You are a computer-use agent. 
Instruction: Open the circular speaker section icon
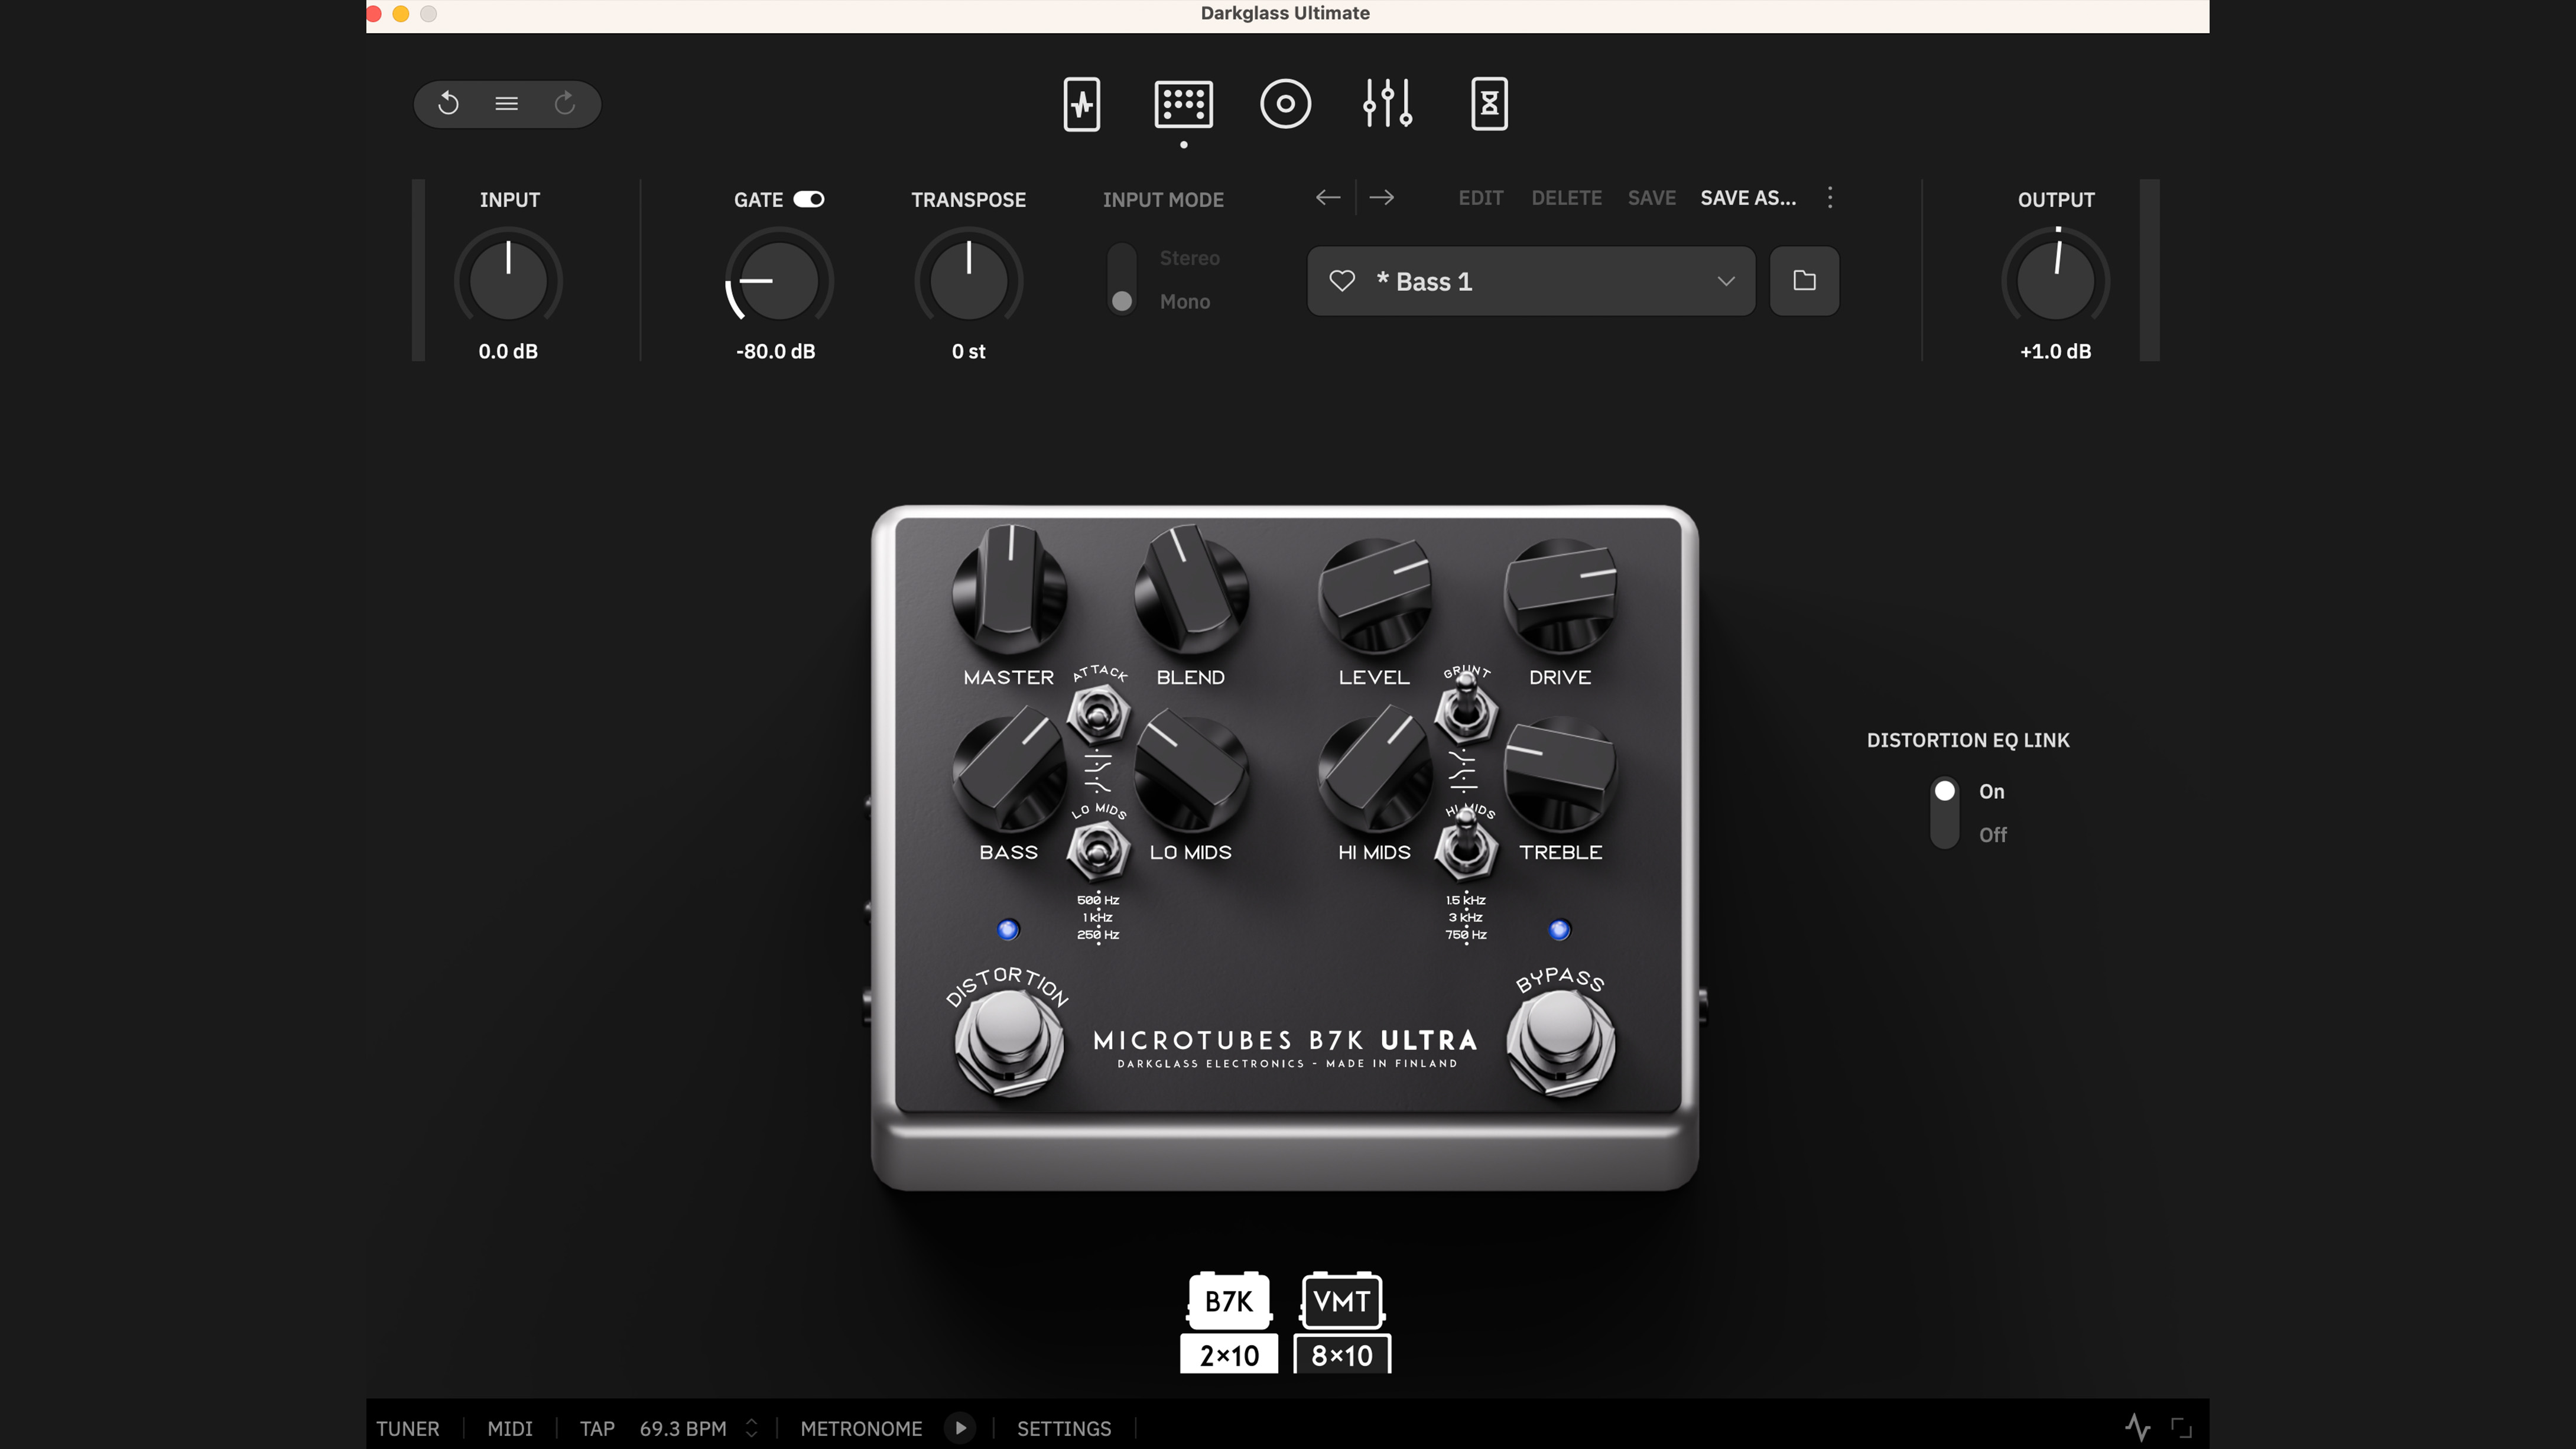pyautogui.click(x=1285, y=104)
